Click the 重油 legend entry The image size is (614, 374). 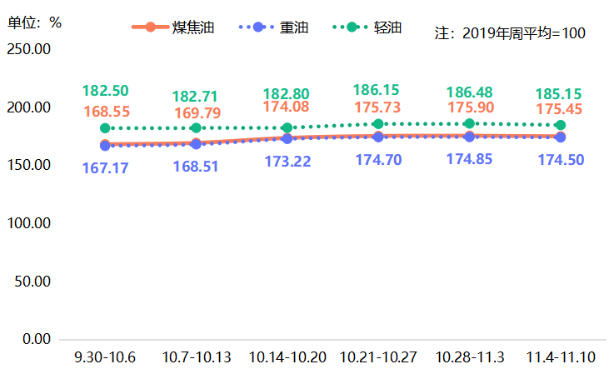point(274,27)
